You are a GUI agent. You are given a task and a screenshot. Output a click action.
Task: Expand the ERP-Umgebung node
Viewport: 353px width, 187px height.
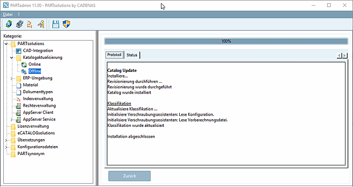click(x=12, y=78)
